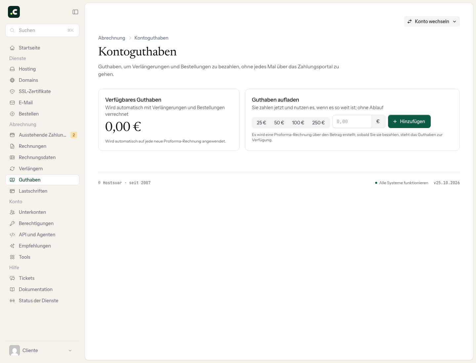Screen dimensions: 476x363
Task: Click the shield icon for SSL-Zertifikate
Action: pyautogui.click(x=12, y=91)
